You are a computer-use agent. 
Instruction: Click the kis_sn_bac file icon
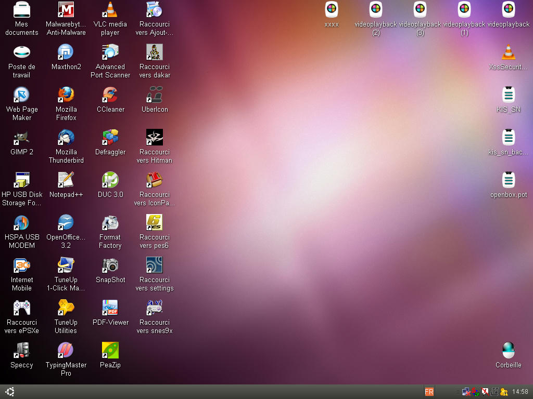[509, 137]
